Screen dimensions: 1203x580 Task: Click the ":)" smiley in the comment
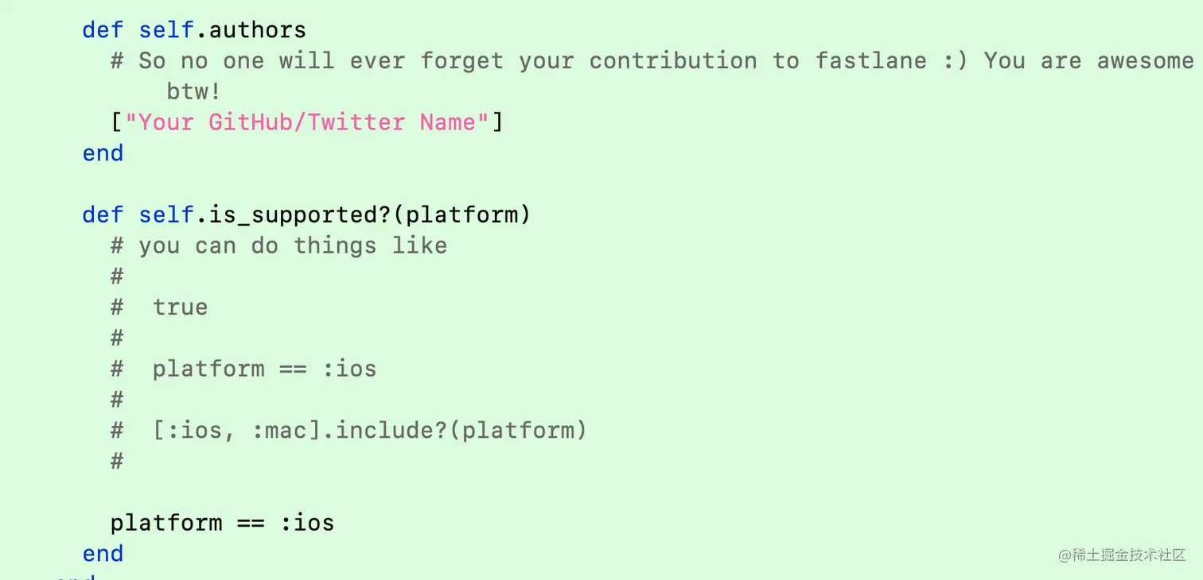click(x=955, y=61)
